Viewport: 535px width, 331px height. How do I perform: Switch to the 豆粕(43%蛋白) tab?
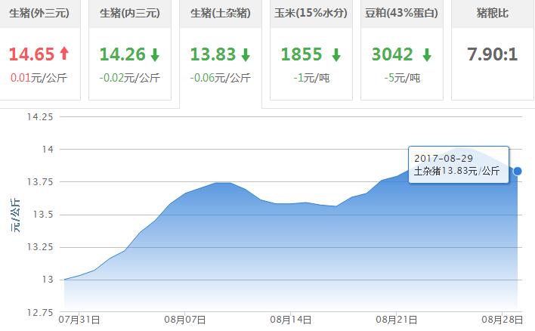404,13
